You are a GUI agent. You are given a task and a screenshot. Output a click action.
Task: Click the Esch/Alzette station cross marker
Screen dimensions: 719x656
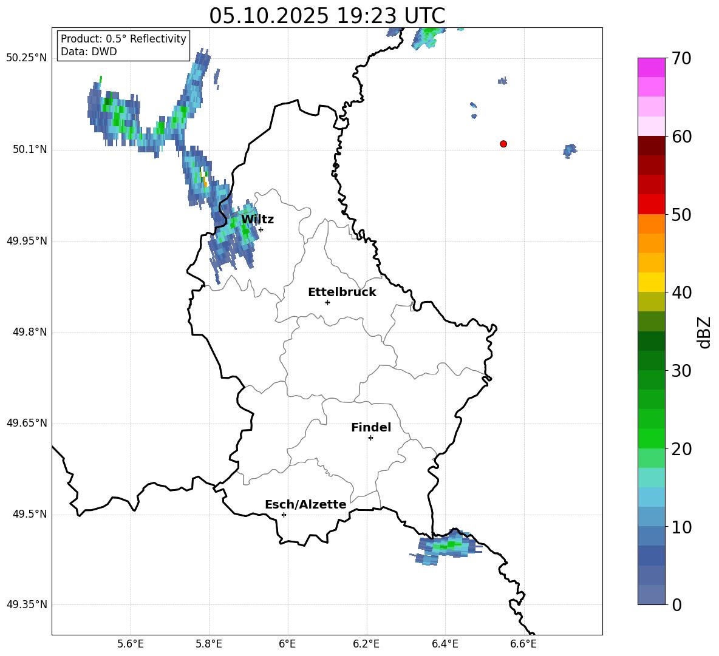tap(284, 515)
